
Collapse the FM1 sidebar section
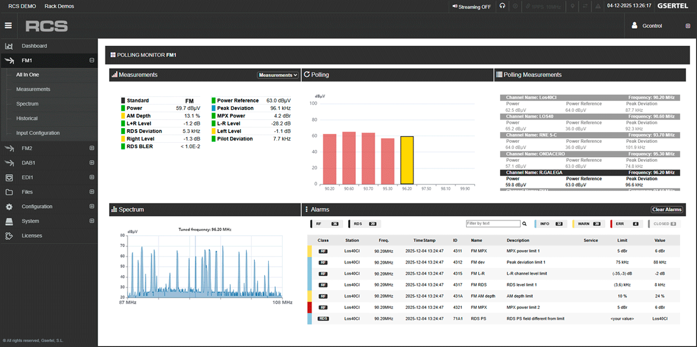[92, 61]
